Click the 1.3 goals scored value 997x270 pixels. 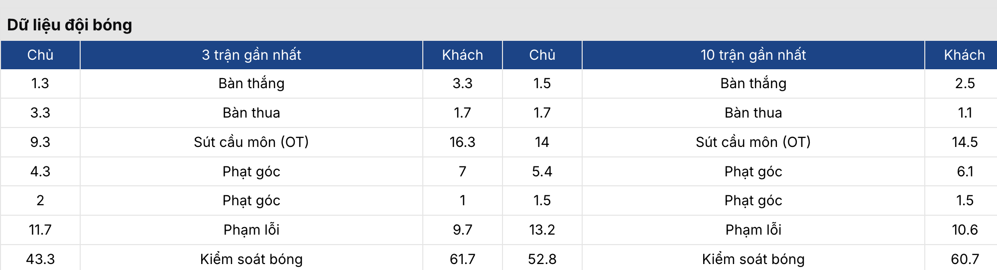pos(40,83)
